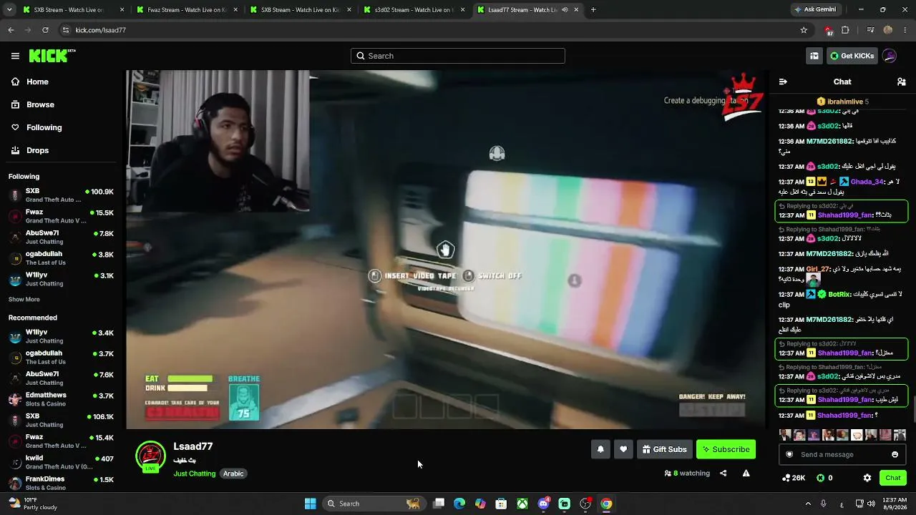Open recommended channel kwild

pos(62,462)
